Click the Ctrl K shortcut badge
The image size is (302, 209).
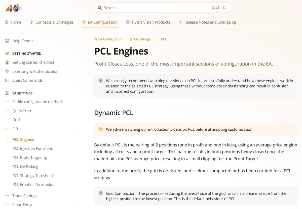click(218, 8)
